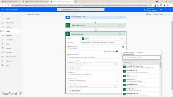Click the Checklist Title field
The image size is (173, 97).
pyautogui.click(x=92, y=80)
